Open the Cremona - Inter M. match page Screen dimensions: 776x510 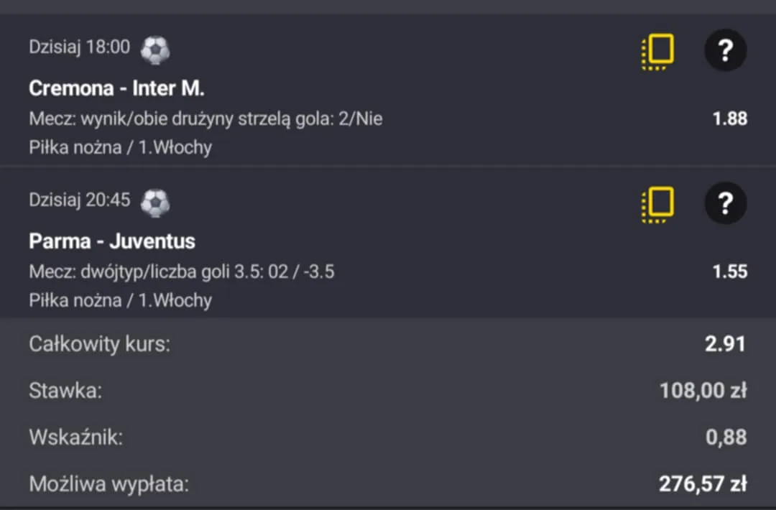coord(117,88)
